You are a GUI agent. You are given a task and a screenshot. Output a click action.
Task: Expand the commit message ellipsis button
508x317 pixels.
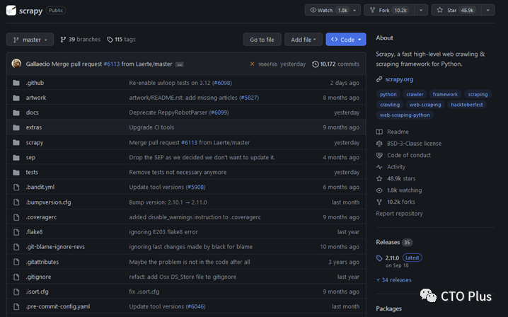[x=180, y=64]
